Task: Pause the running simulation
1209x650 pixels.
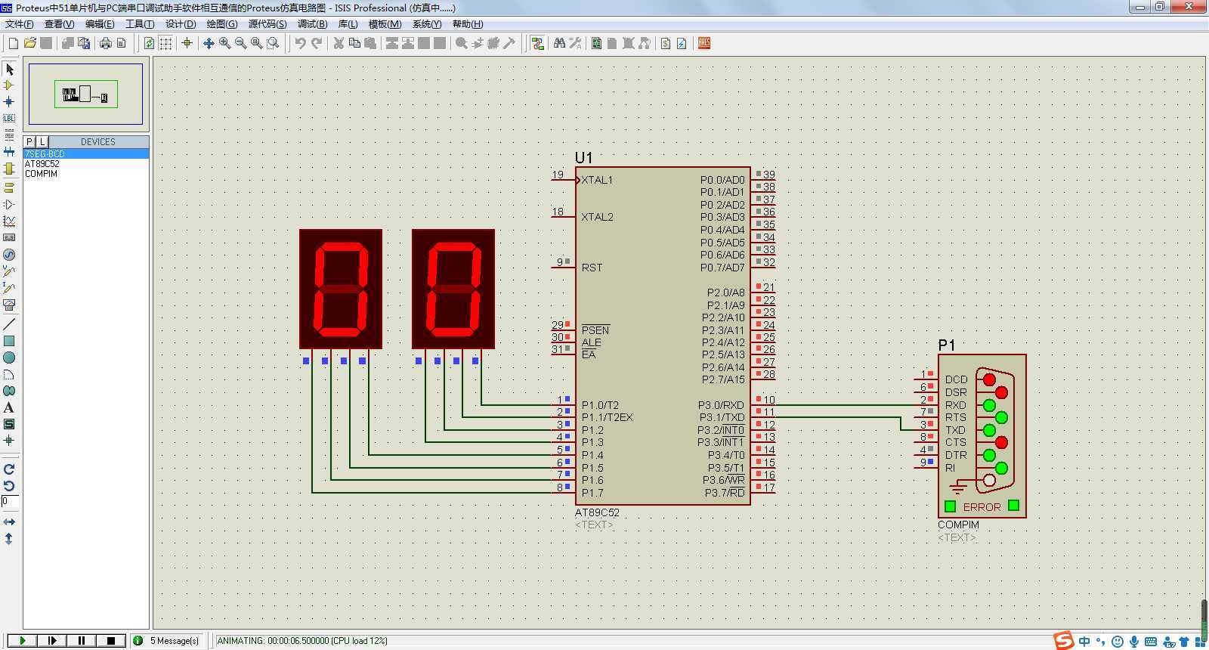Action: pyautogui.click(x=81, y=640)
